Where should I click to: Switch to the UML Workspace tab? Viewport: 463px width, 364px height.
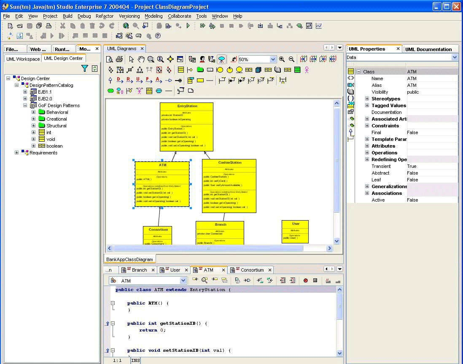point(23,59)
